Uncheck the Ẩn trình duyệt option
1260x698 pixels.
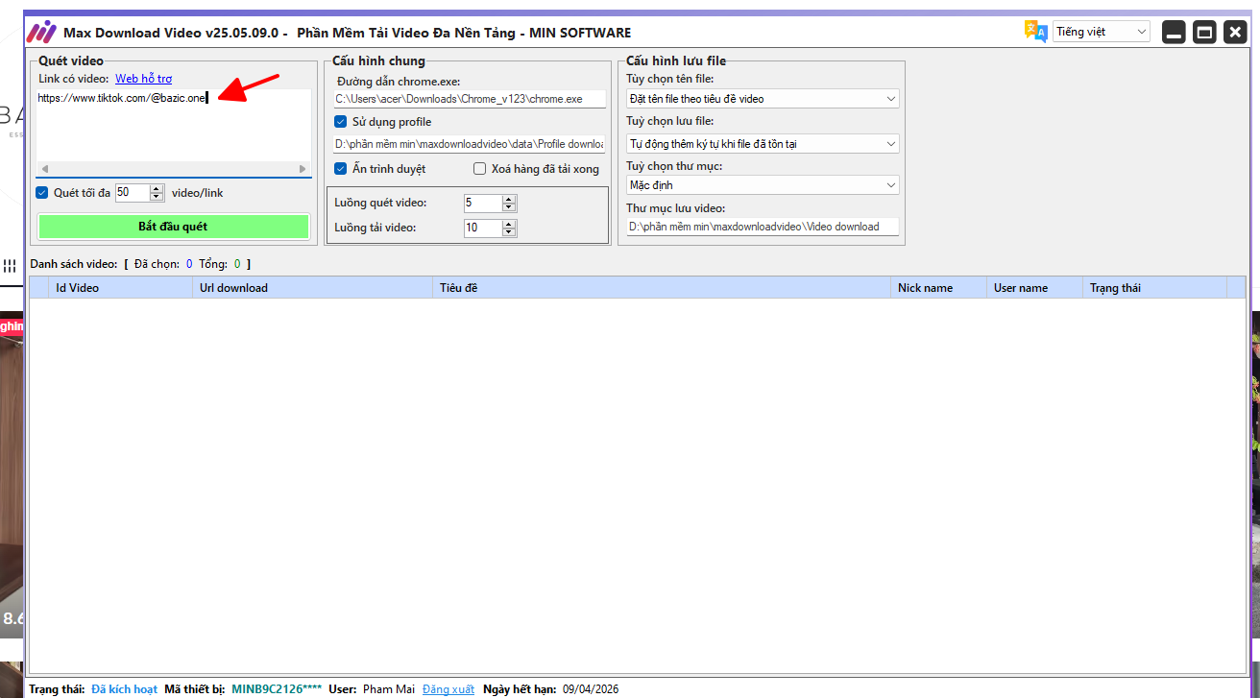[341, 169]
